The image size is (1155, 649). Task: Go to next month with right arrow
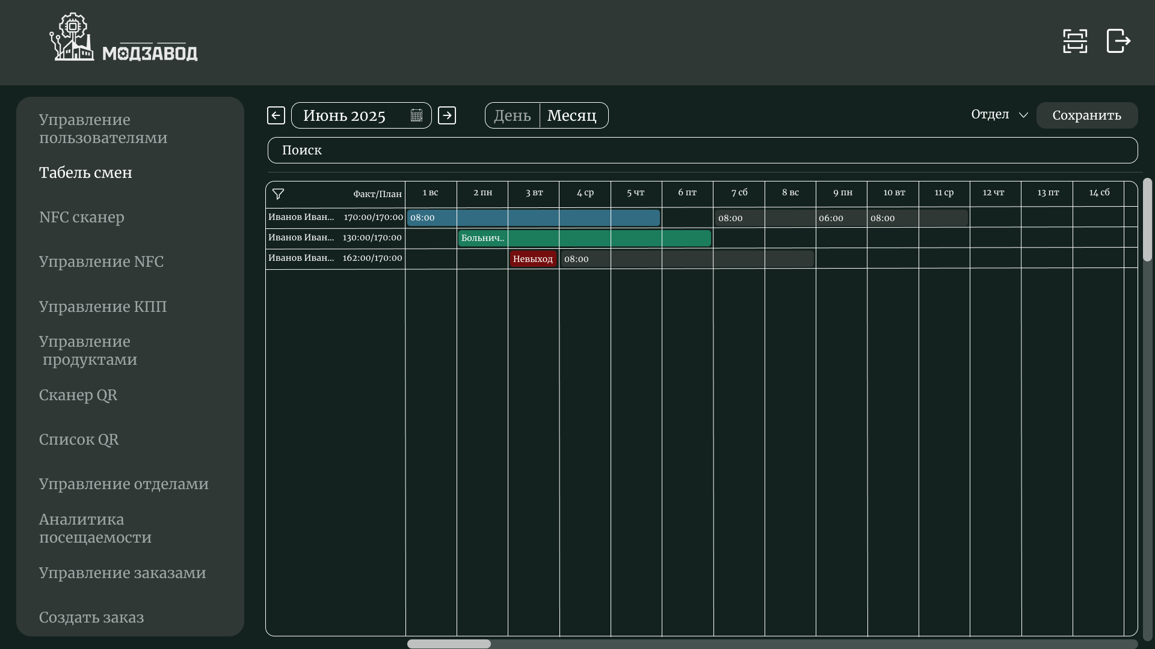[447, 115]
